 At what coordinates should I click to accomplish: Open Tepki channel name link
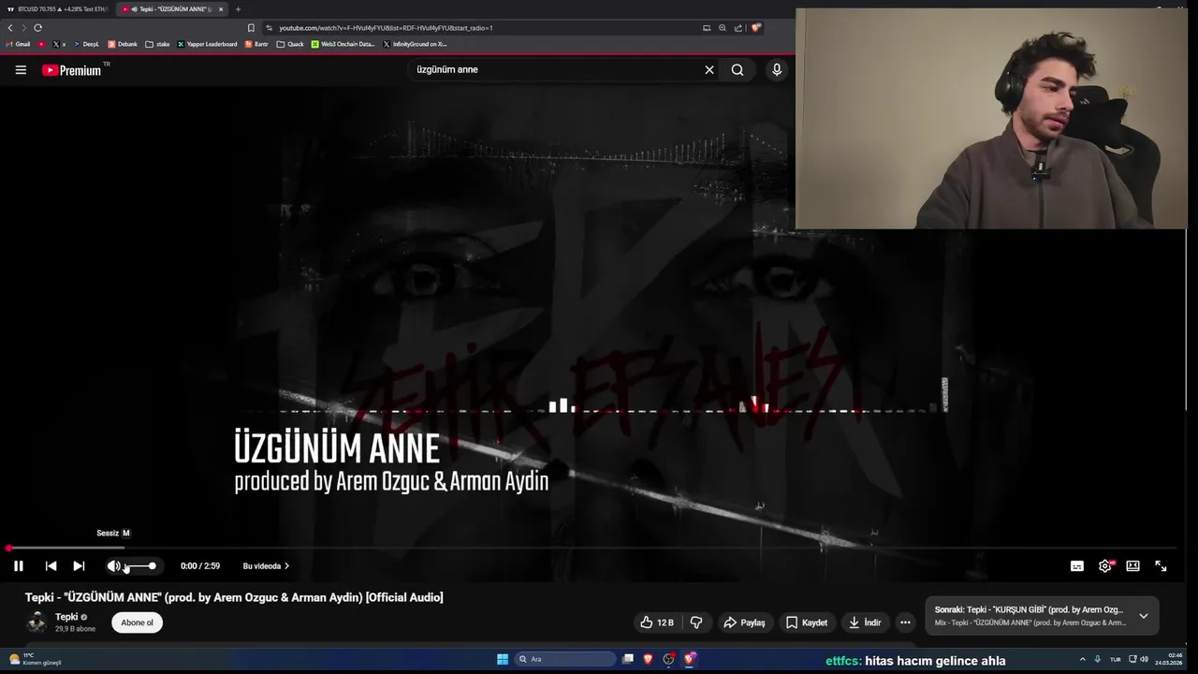point(66,617)
